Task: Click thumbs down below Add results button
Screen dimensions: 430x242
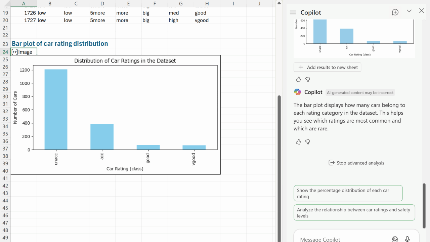Action: [x=307, y=79]
